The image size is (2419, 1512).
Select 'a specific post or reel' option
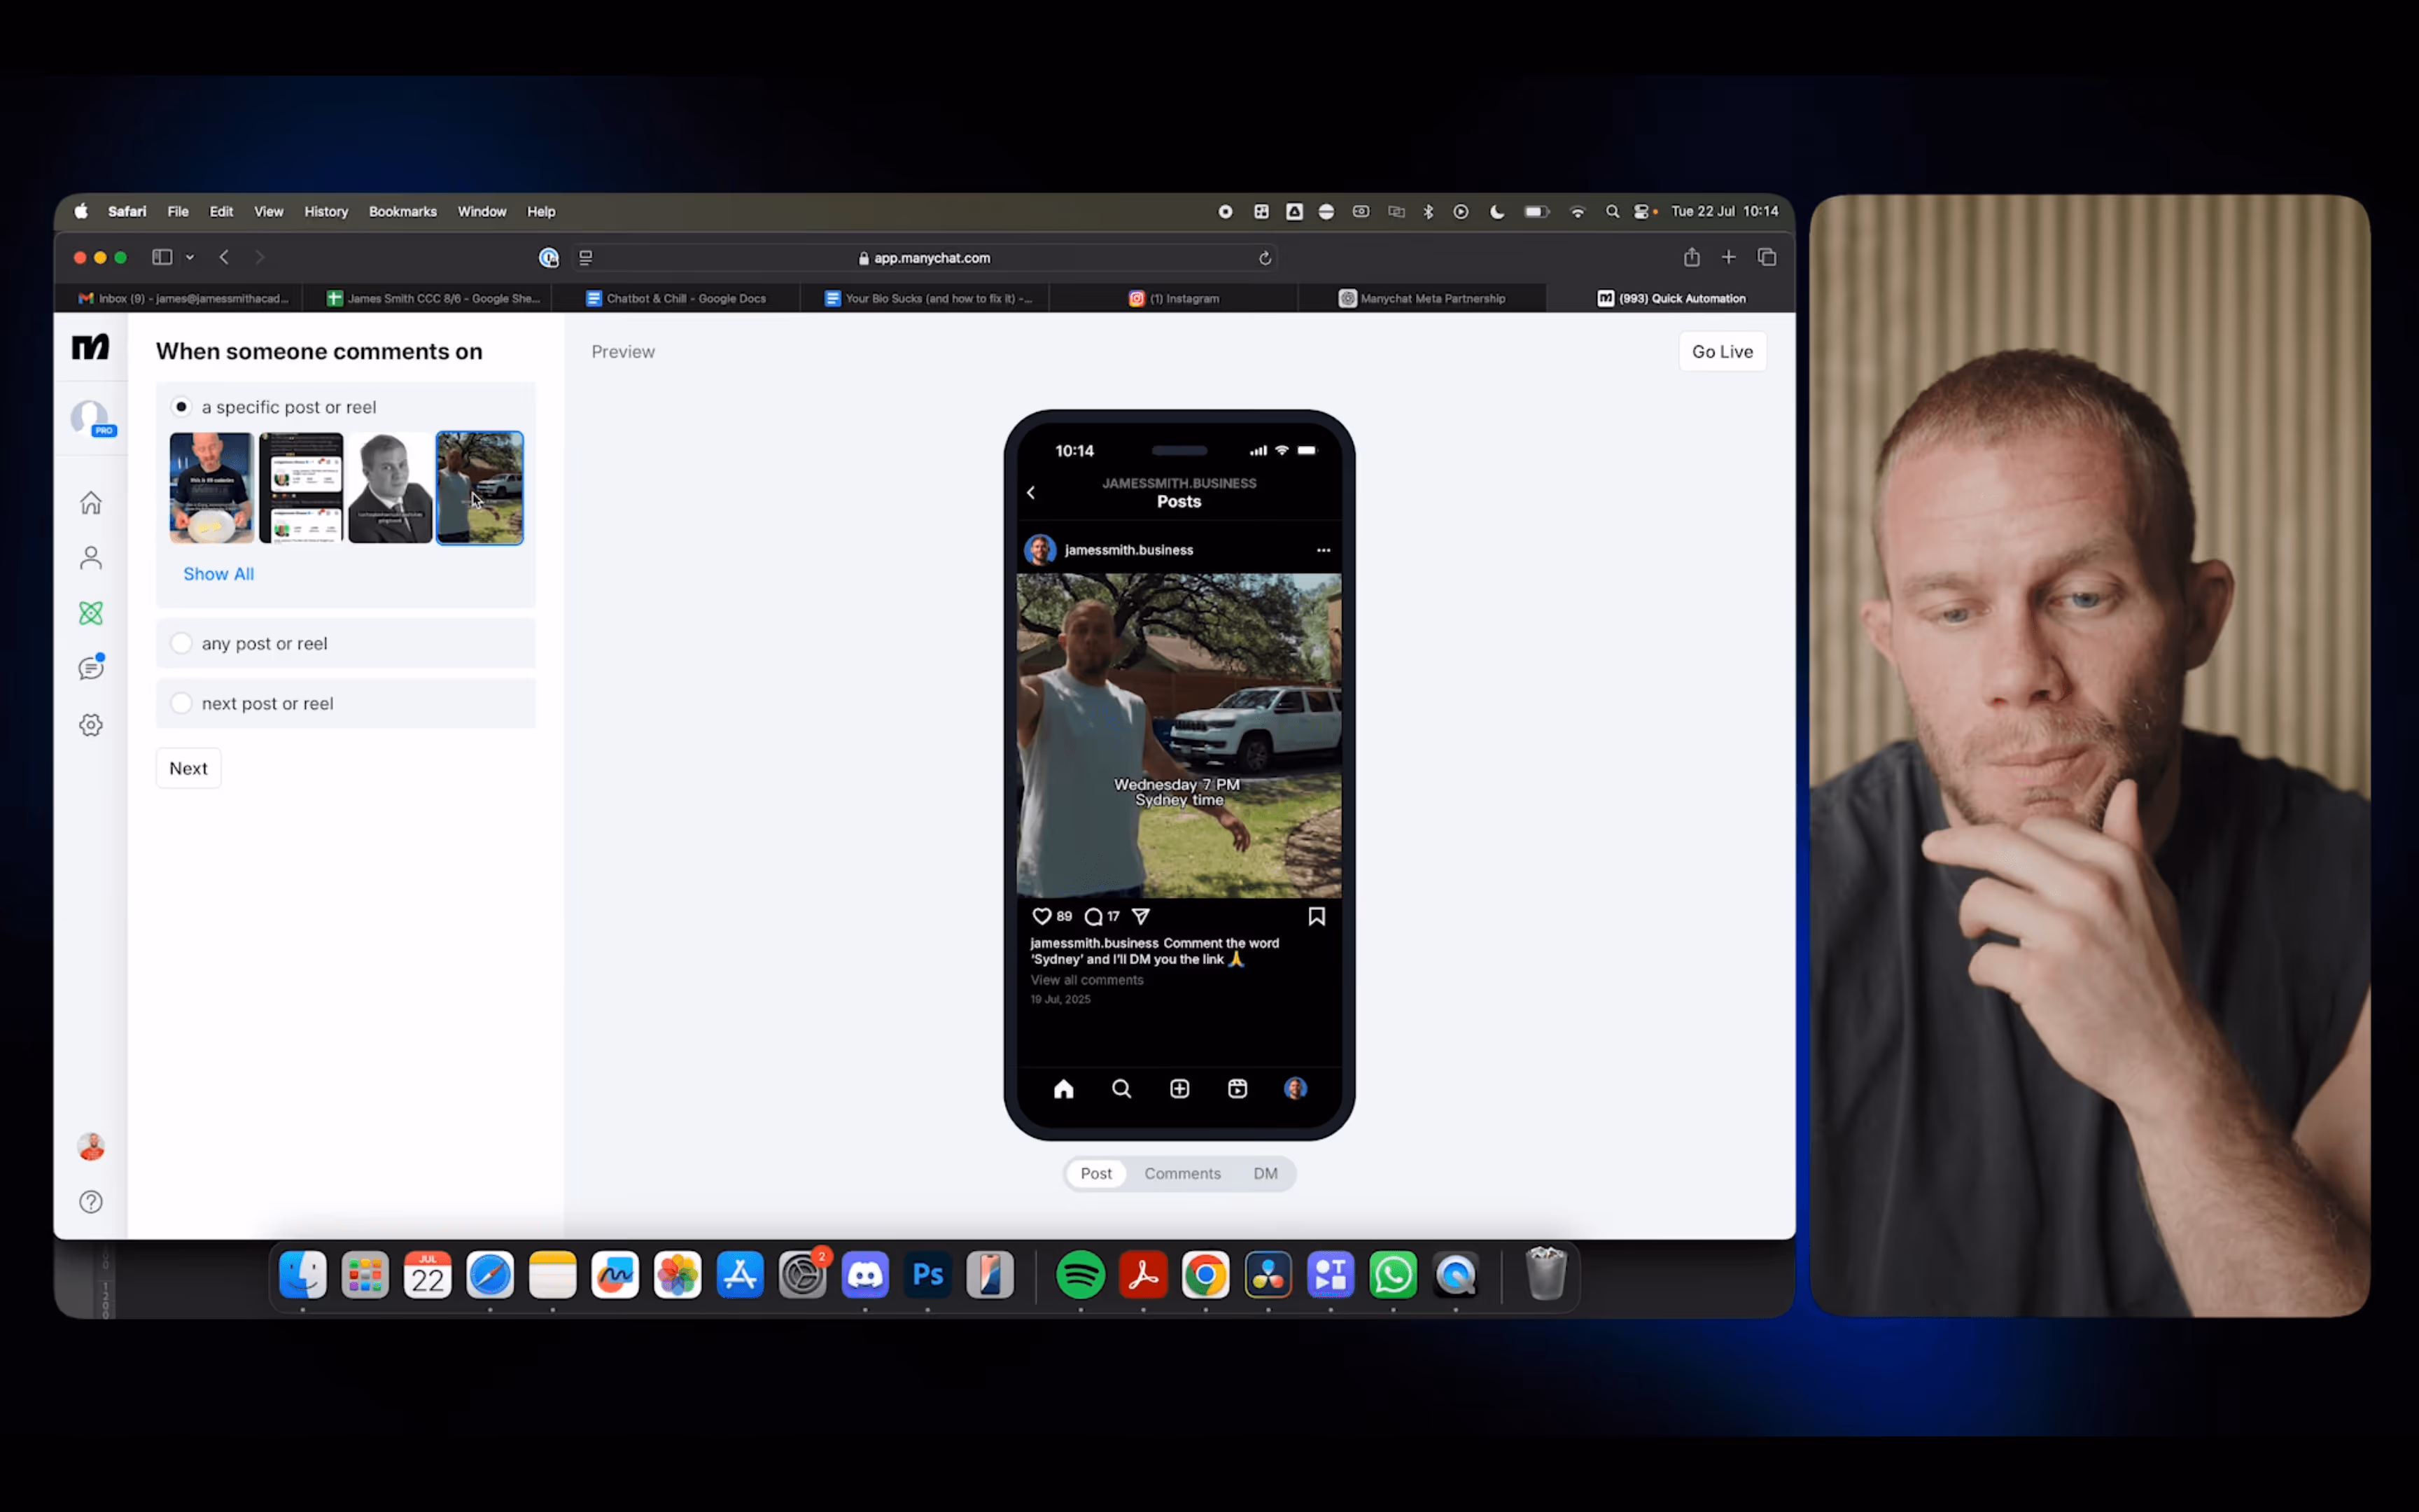(x=182, y=407)
